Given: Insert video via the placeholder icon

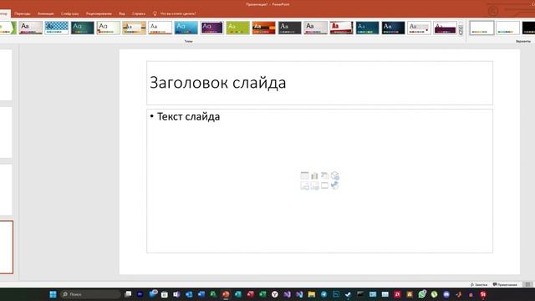Looking at the screenshot, I should (x=324, y=186).
